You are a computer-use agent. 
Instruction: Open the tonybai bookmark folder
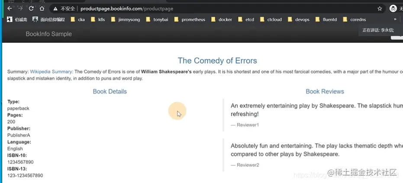tap(157, 19)
